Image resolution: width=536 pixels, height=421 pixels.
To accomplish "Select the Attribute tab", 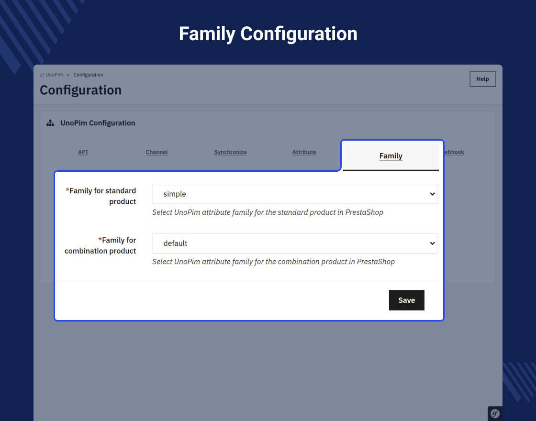I will 304,152.
